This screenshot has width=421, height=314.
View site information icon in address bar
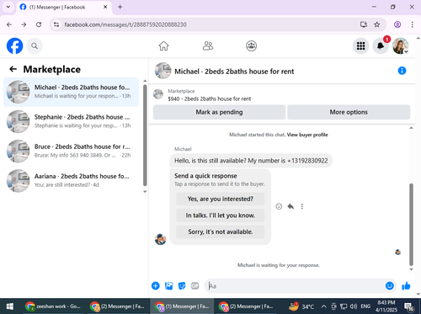point(56,24)
